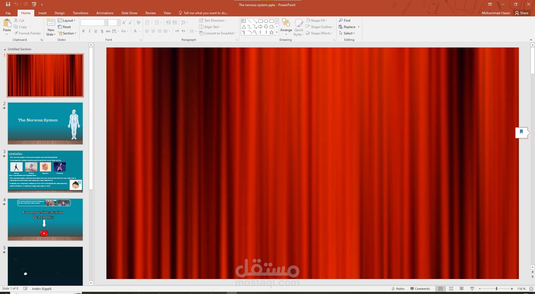Screen dimensions: 535x294
Task: Toggle Strikethrough formatting
Action: coord(108,31)
